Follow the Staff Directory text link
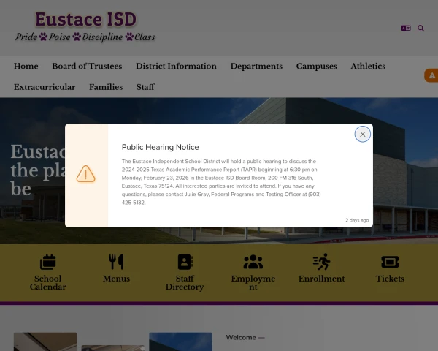The width and height of the screenshot is (438, 351). [185, 283]
